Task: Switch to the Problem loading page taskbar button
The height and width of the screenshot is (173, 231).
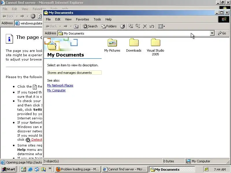Action: point(78,169)
